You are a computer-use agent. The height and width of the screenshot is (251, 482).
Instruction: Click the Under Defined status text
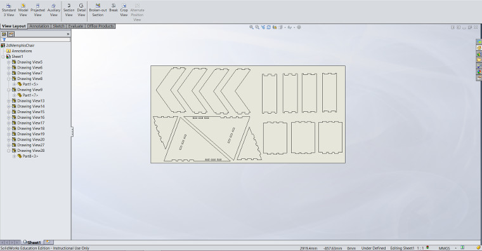coord(374,248)
